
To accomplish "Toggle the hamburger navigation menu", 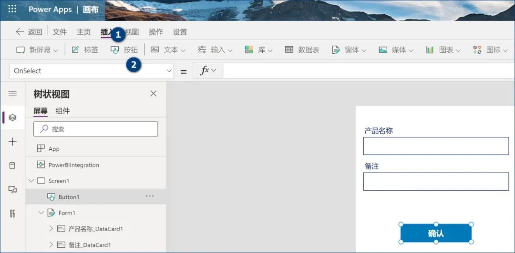I will [12, 94].
